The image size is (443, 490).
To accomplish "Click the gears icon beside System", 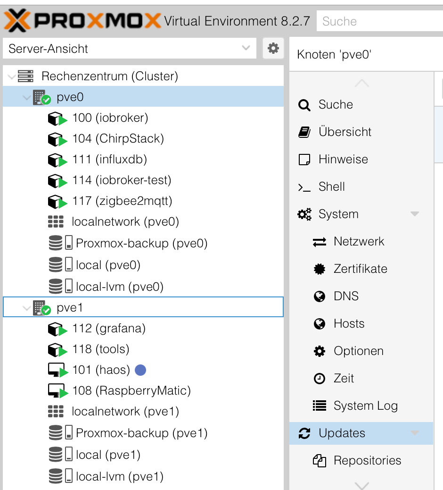I will pyautogui.click(x=304, y=214).
